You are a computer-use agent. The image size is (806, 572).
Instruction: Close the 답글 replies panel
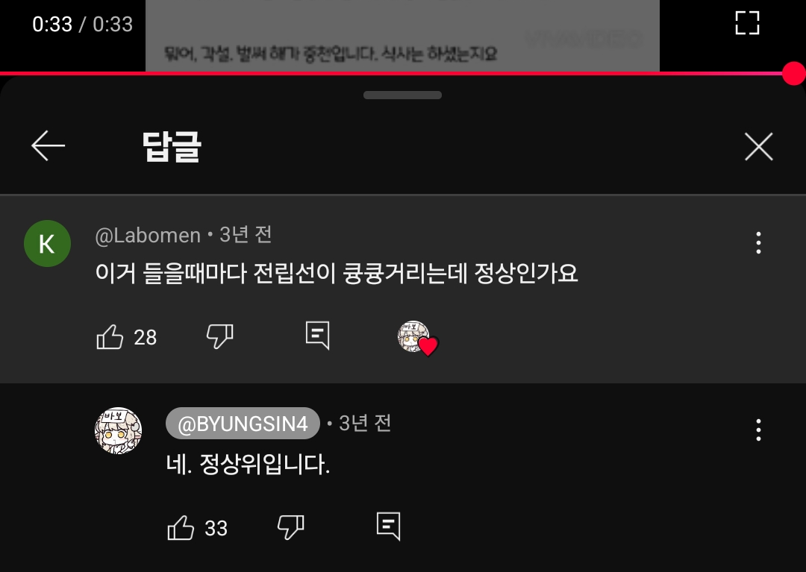pyautogui.click(x=759, y=147)
